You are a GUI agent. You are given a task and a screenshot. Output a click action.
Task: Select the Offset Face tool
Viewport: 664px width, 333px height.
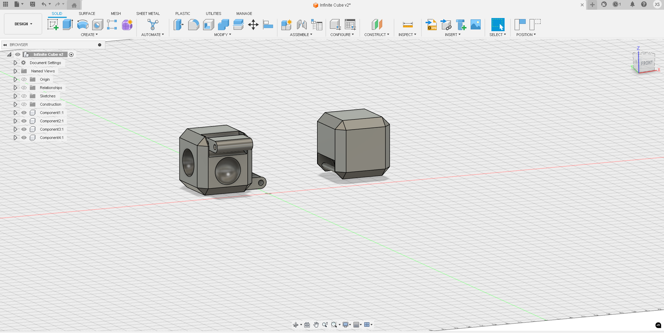pos(238,25)
